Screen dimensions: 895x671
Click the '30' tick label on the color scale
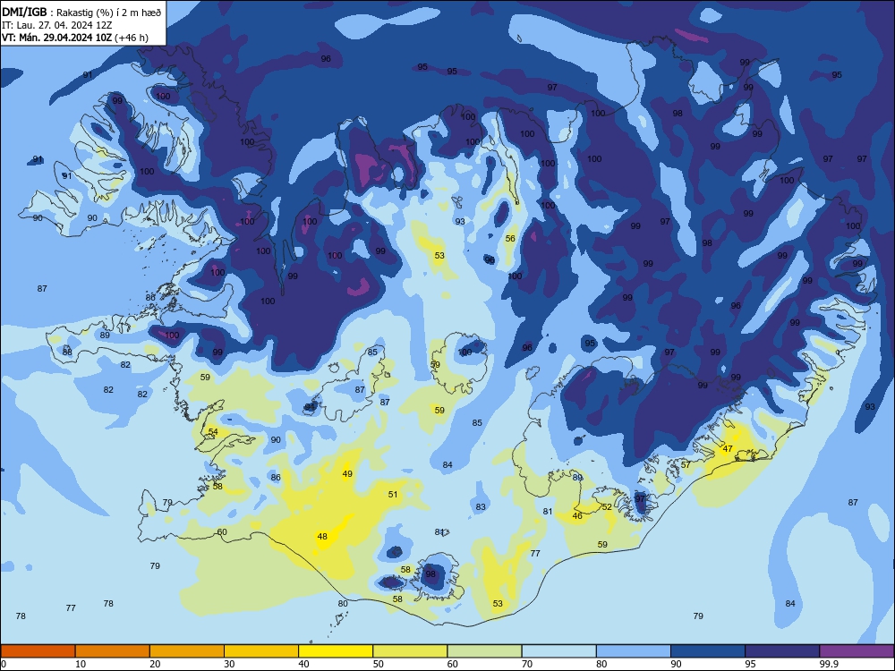pos(229,664)
